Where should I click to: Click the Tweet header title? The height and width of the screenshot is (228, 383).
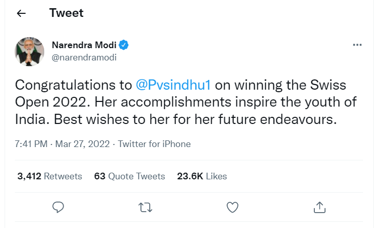(x=66, y=14)
